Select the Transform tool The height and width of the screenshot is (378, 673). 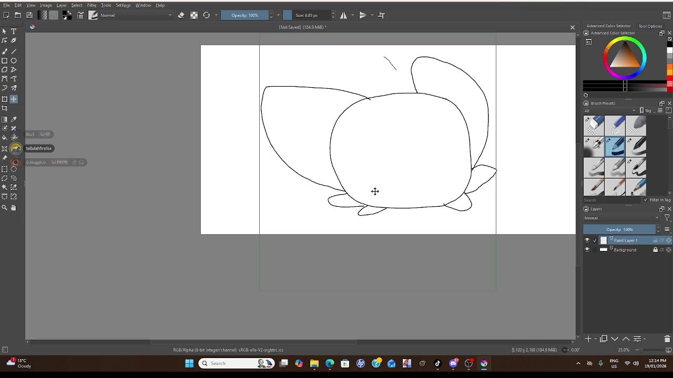[5, 99]
